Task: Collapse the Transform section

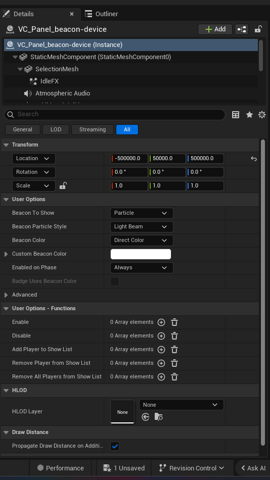Action: click(x=6, y=145)
